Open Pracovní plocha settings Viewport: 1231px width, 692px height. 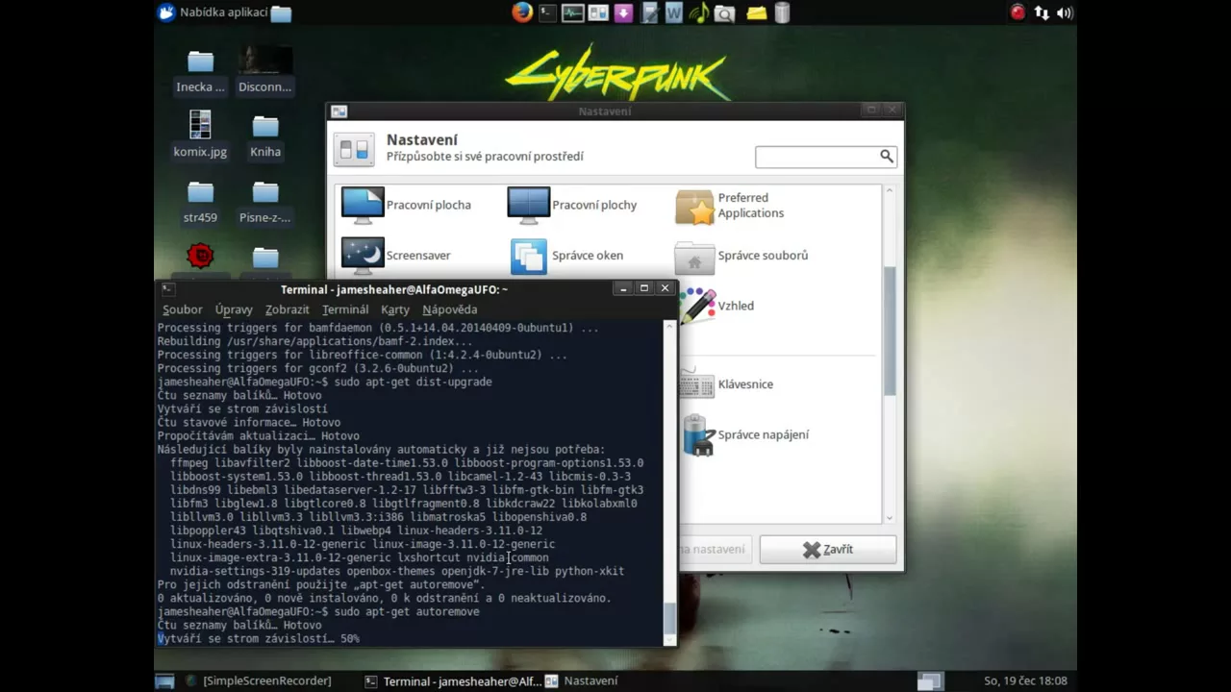[x=407, y=205]
